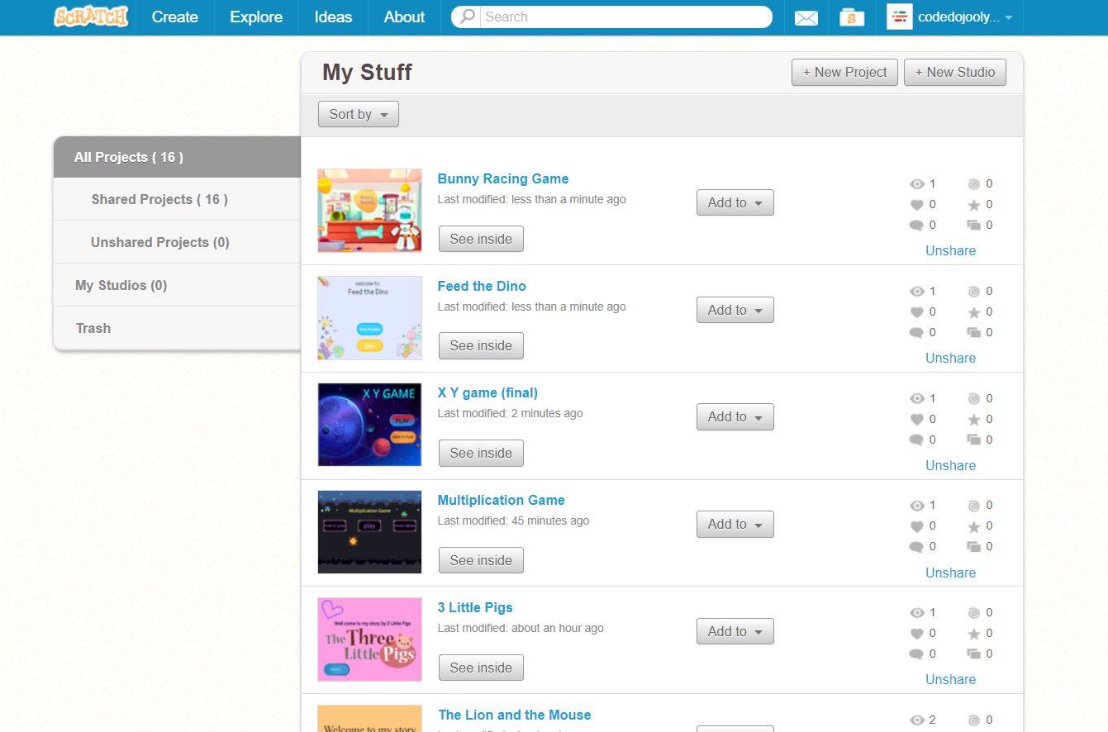The height and width of the screenshot is (732, 1108).
Task: Click the remix swirl icon for Feed the Dino
Action: [x=973, y=292]
